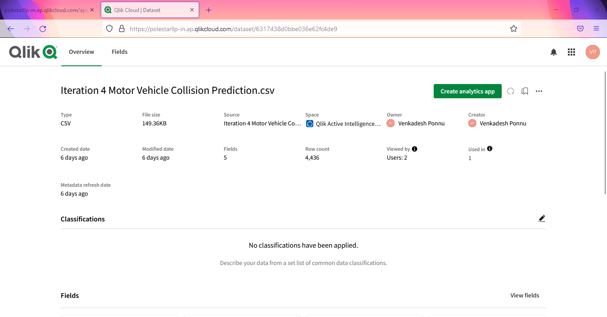
Task: Bookmark this dataset with the bookmark icon
Action: click(x=525, y=91)
